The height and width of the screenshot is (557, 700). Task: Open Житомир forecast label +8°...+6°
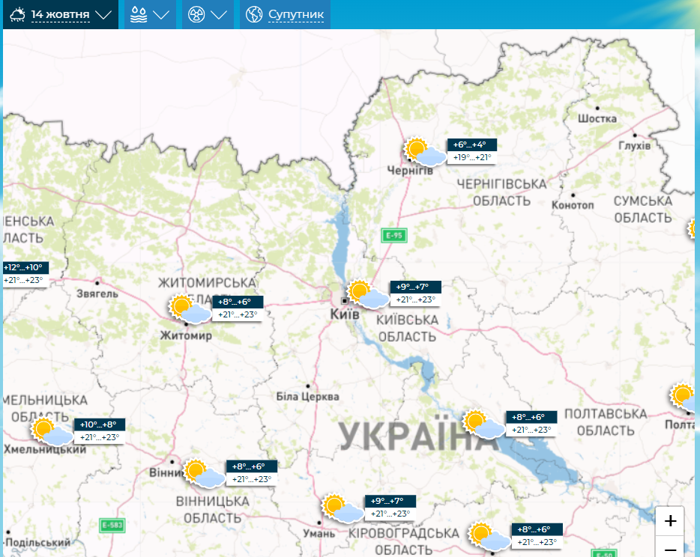pyautogui.click(x=238, y=302)
